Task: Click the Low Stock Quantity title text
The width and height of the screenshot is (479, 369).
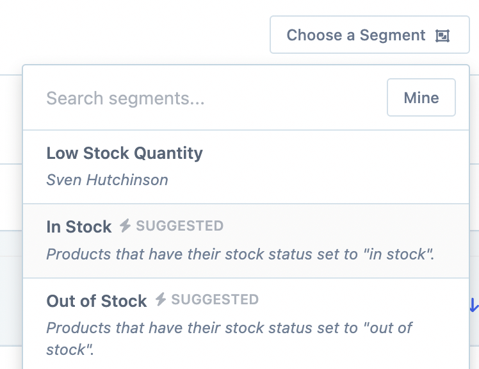Action: 124,153
